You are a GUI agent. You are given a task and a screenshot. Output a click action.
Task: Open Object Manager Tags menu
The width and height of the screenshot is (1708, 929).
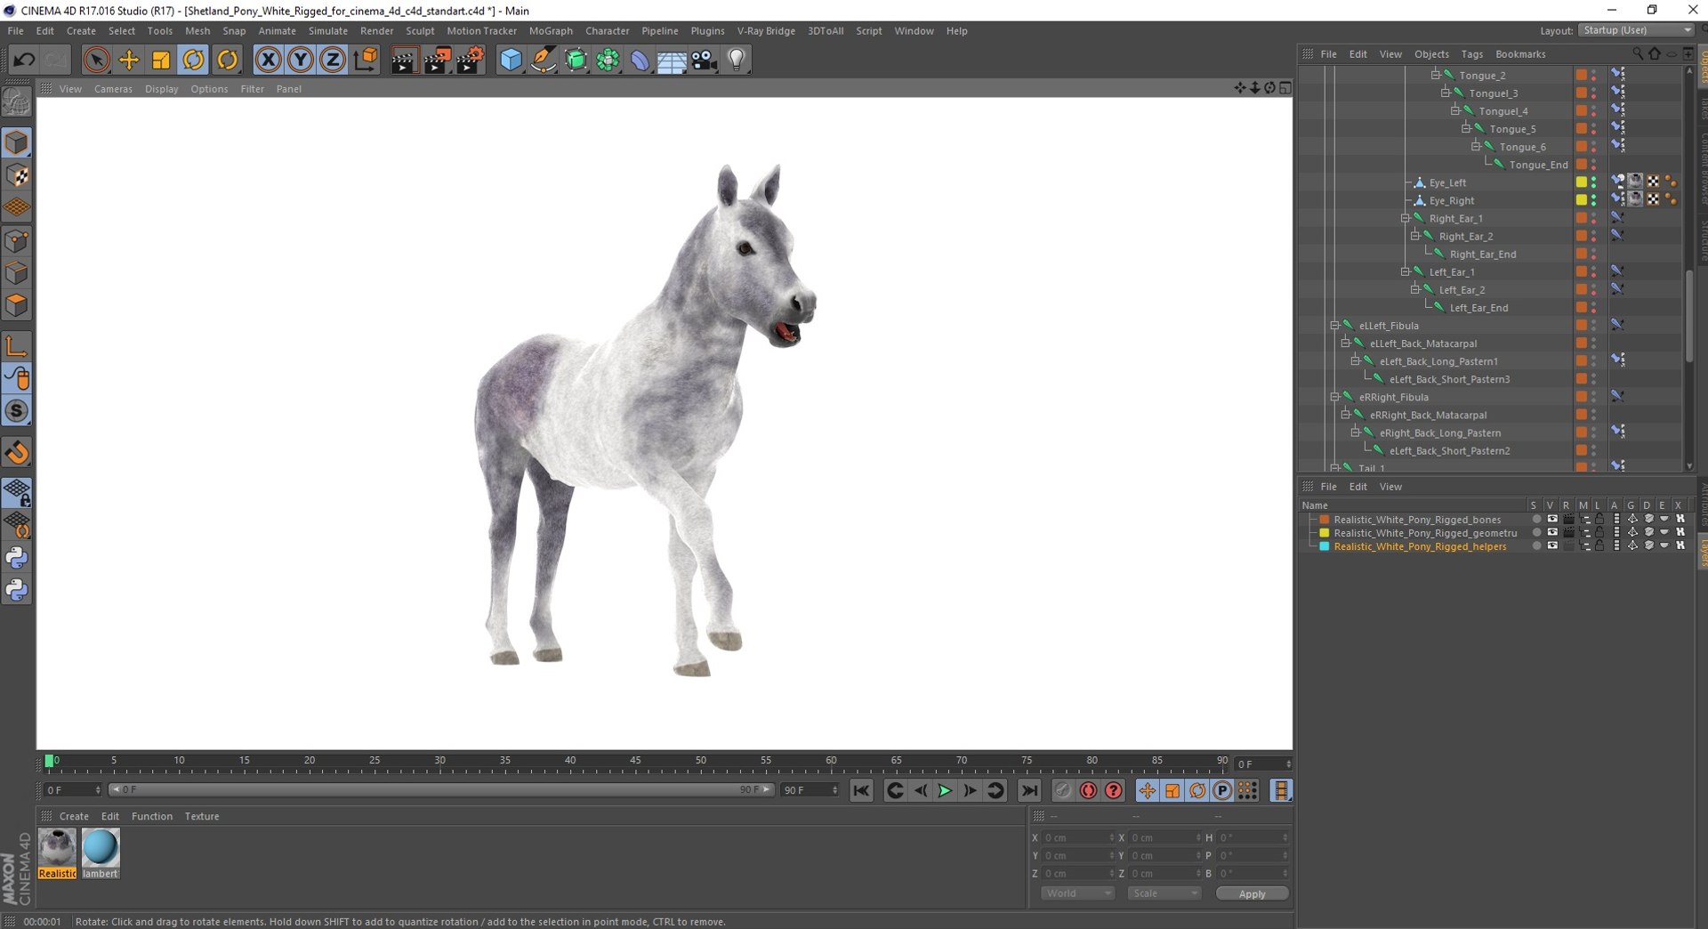click(1471, 54)
